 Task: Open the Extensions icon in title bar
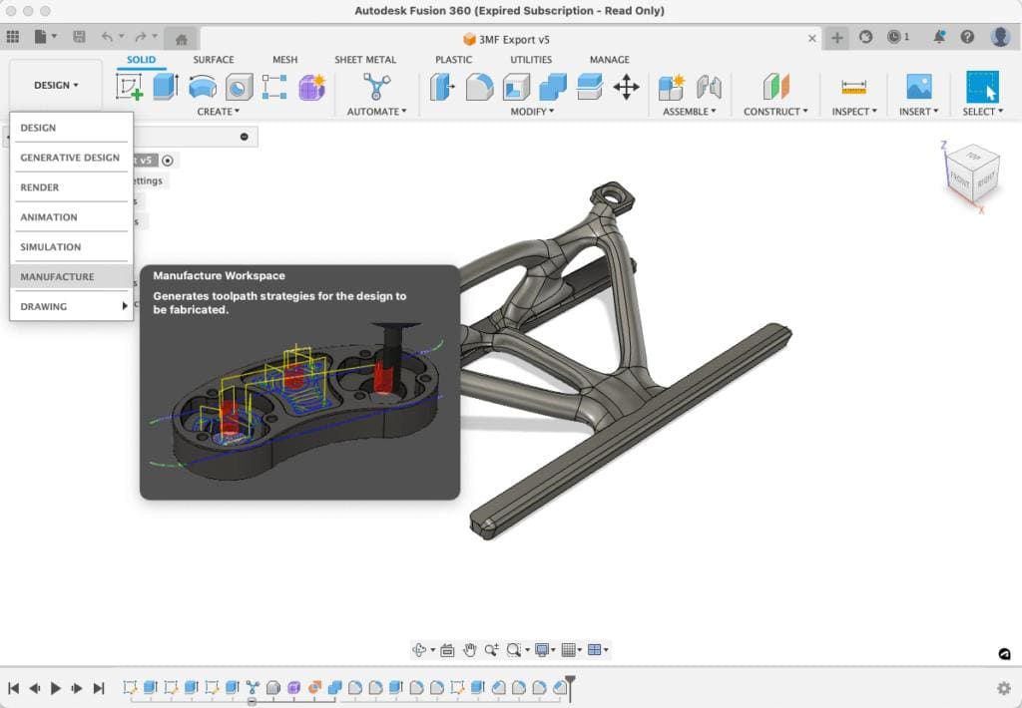coord(865,37)
